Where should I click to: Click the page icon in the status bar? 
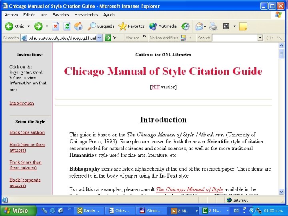point(5,200)
